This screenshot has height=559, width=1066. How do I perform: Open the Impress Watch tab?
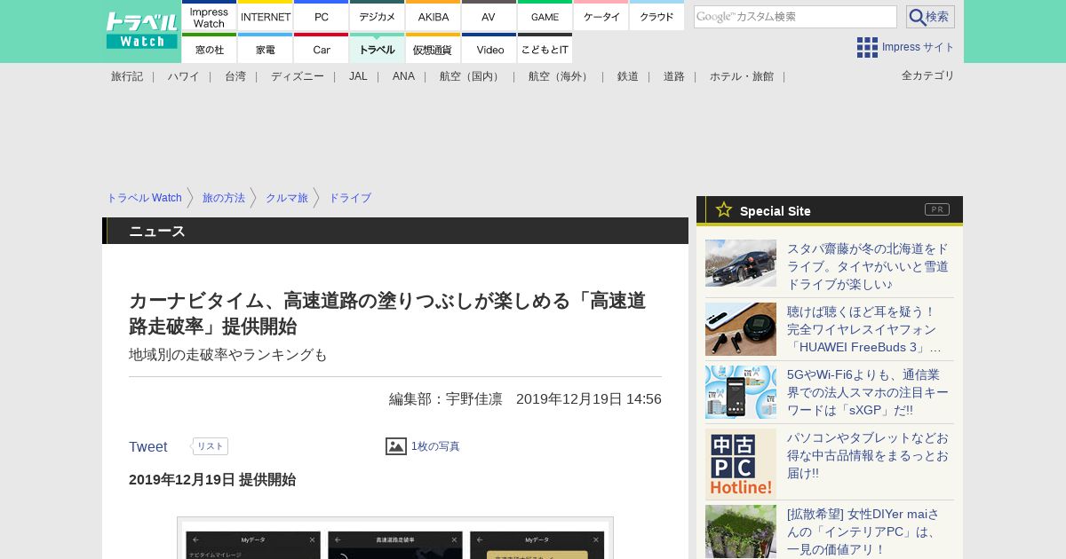tap(210, 17)
